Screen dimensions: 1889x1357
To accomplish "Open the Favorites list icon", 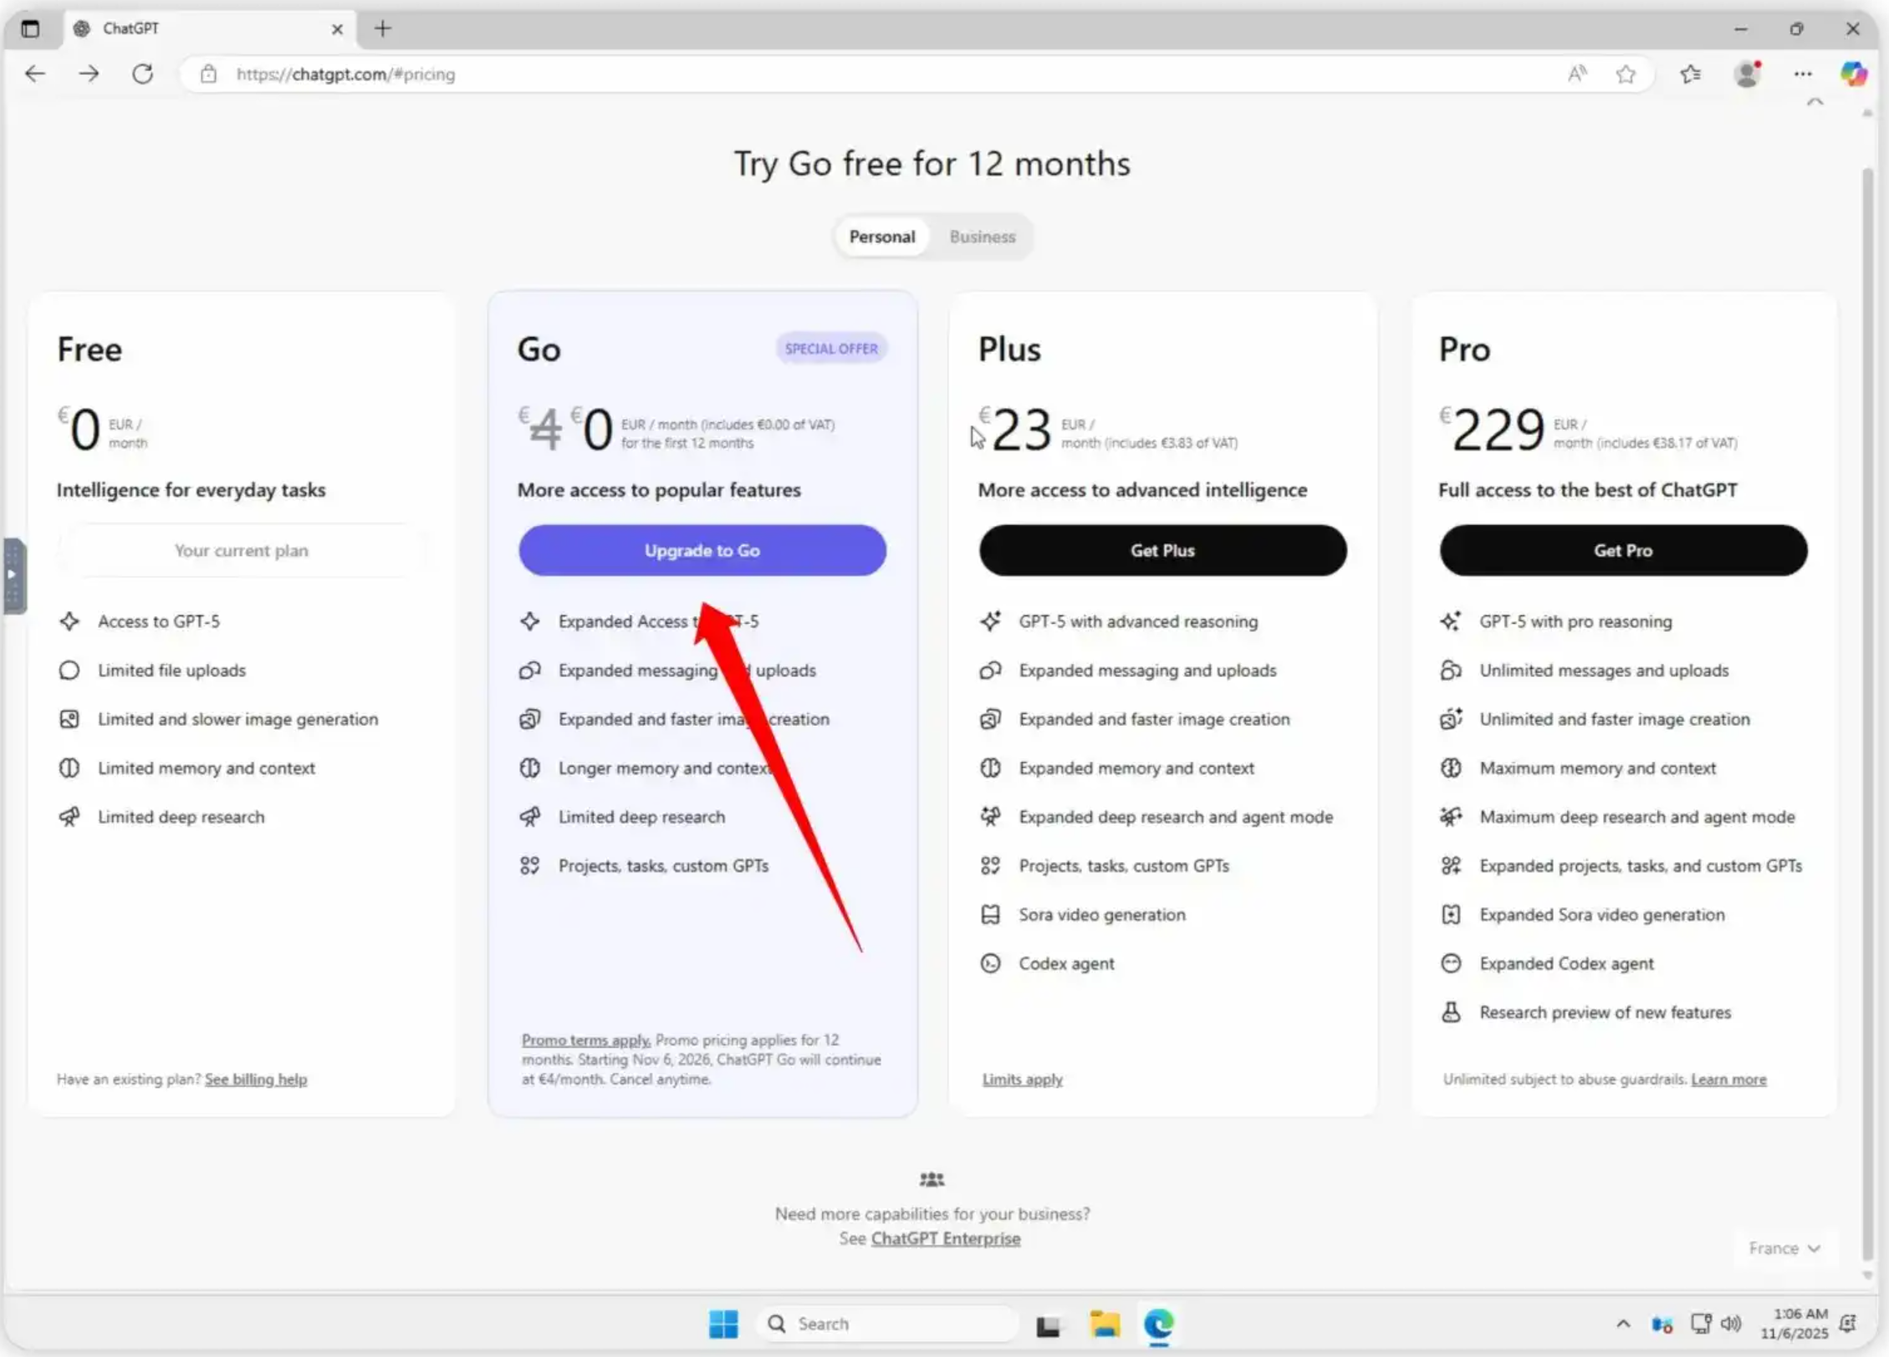I will click(1690, 74).
